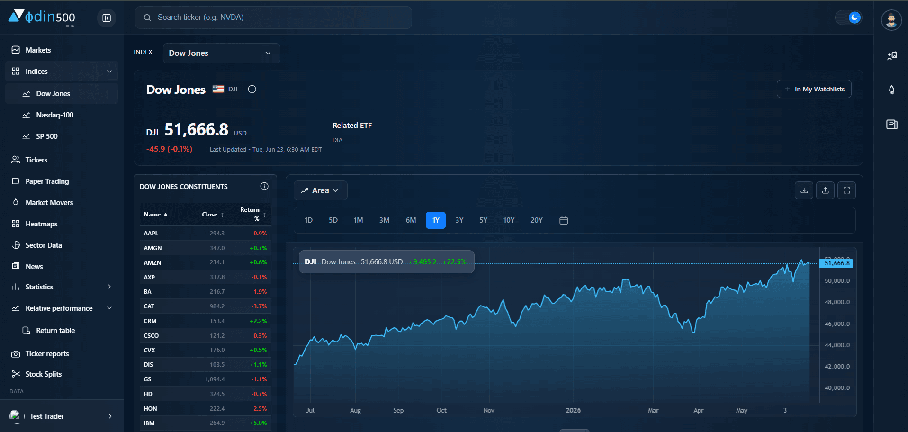Click the 51,666.8 price label on chart axis
This screenshot has width=908, height=432.
pos(836,263)
